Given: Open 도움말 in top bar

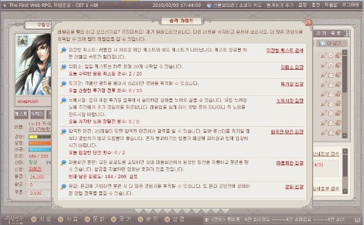Looking at the screenshot, I should (331, 5).
